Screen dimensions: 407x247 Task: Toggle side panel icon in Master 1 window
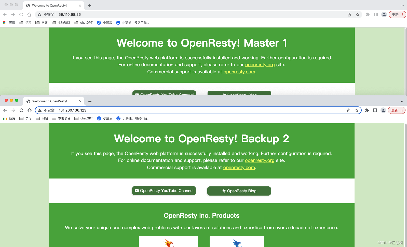click(x=376, y=15)
